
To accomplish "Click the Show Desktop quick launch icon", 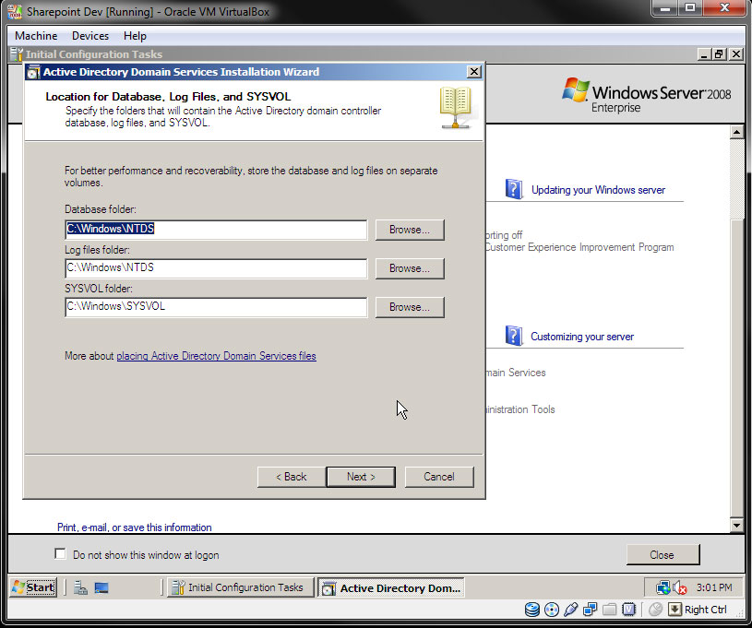I will click(101, 587).
